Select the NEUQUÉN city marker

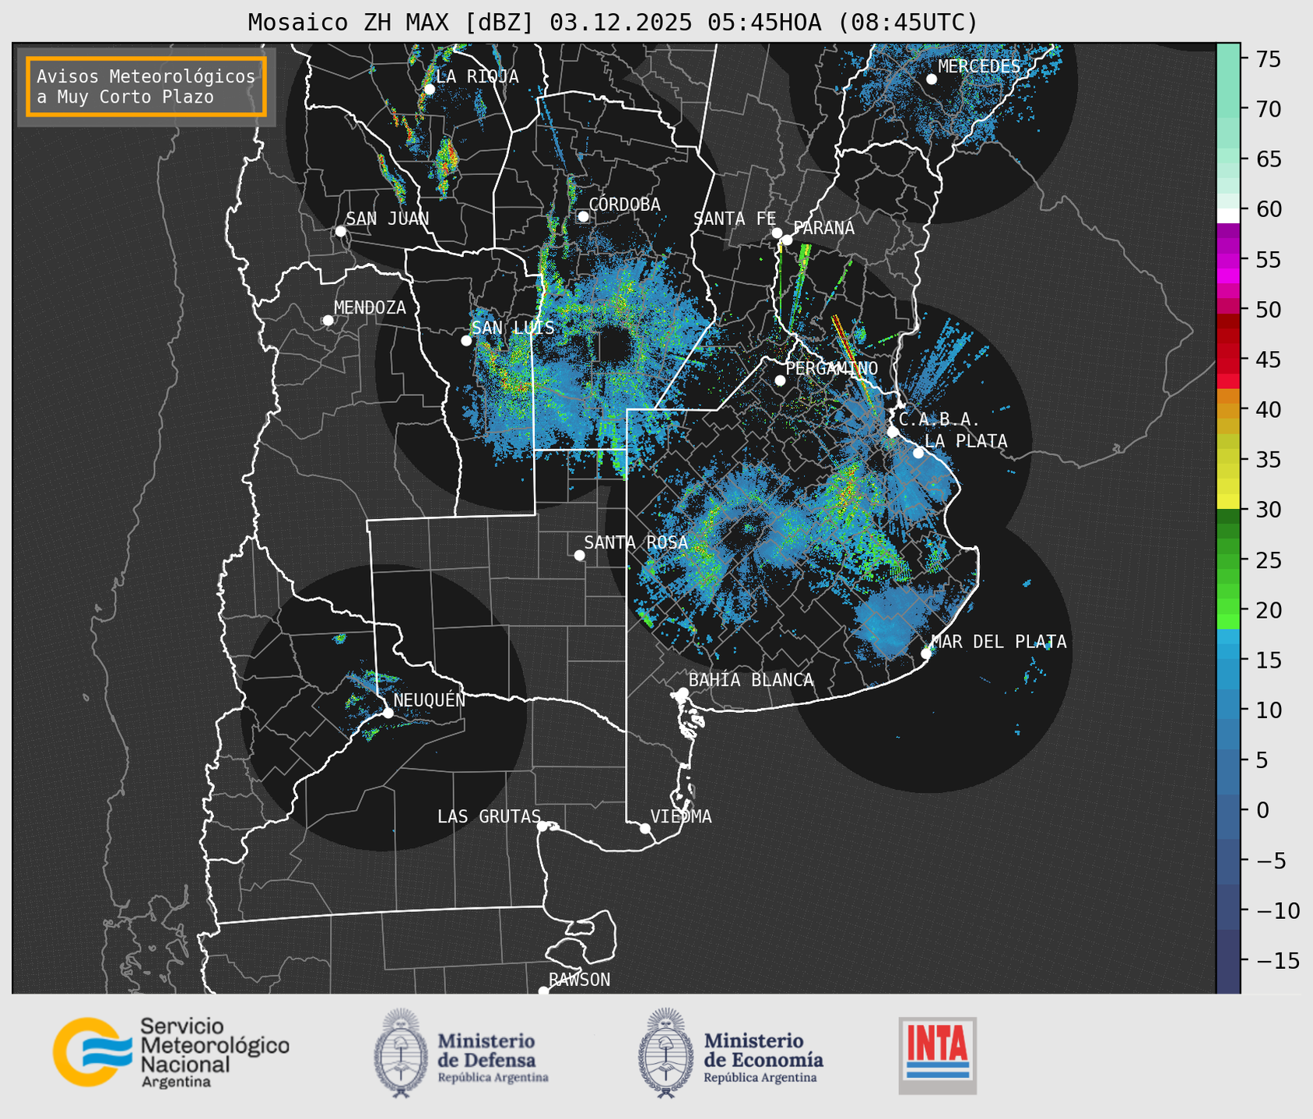[x=388, y=713]
